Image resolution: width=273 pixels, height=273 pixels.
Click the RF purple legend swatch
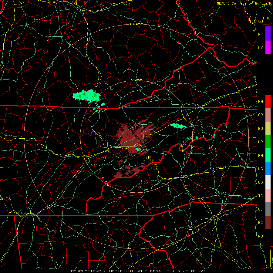[268, 34]
